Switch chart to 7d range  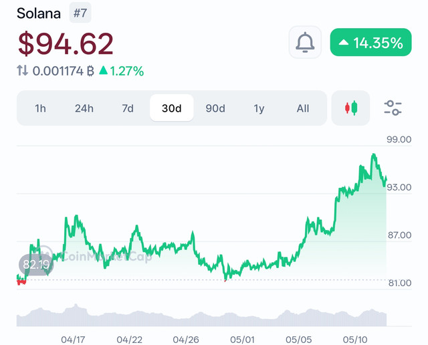click(128, 108)
